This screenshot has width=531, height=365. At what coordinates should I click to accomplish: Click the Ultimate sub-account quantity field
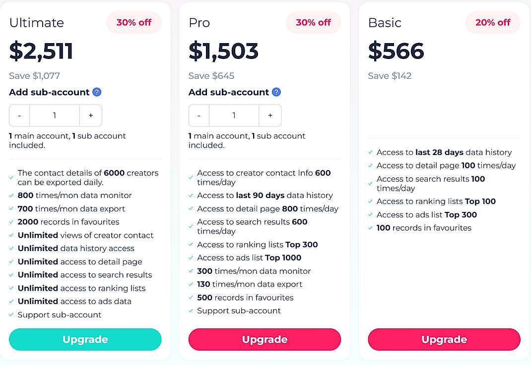pyautogui.click(x=55, y=115)
